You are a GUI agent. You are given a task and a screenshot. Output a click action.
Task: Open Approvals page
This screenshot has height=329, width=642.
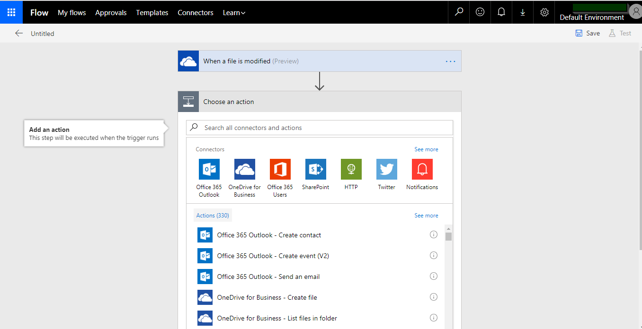point(111,13)
